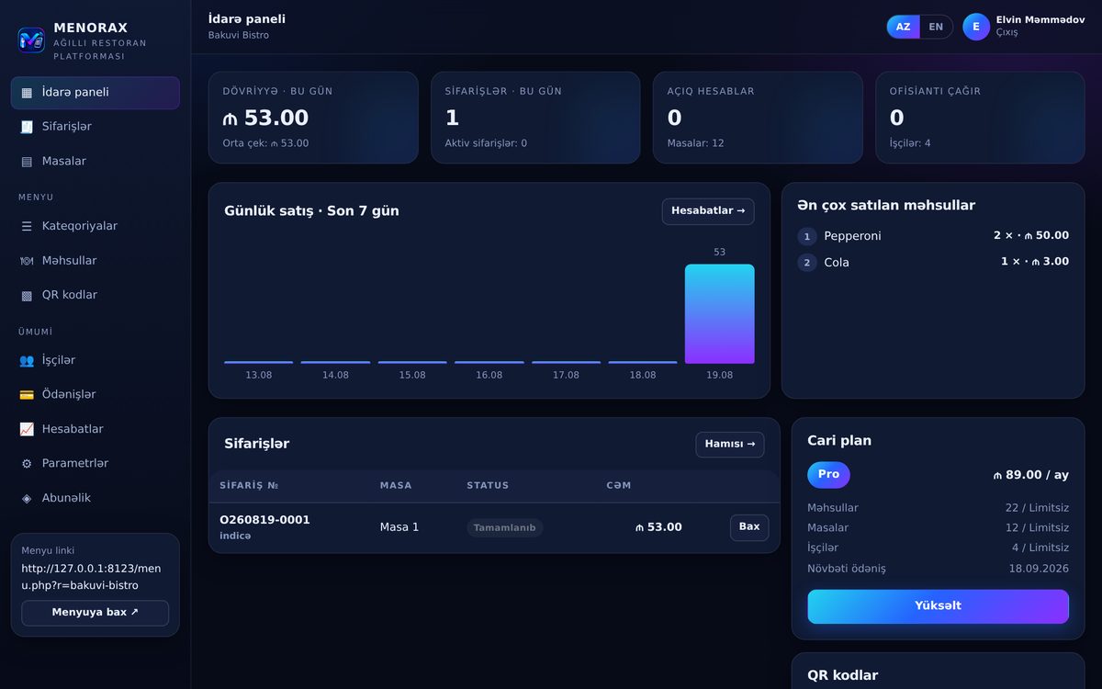Click the Hesabatlar chart icon

pos(27,429)
